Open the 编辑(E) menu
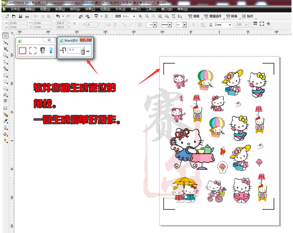Viewport: 293px width, 233px height. click(x=30, y=9)
